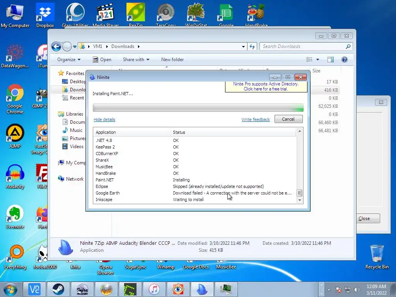Open SugarSync desktop shortcut
Image resolution: width=396 pixels, height=297 pixels.
point(136,266)
